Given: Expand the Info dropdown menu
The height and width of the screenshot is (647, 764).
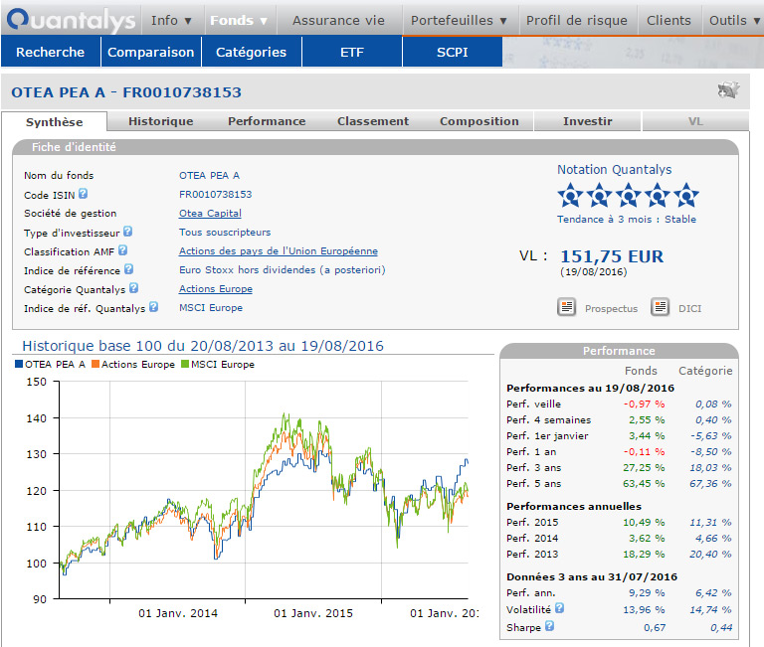Looking at the screenshot, I should [171, 20].
